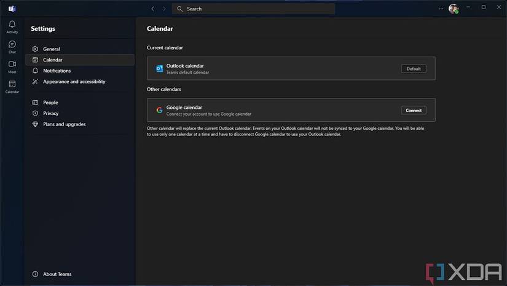
Task: Click 'Connect your account to use Google calendar'
Action: (208, 114)
